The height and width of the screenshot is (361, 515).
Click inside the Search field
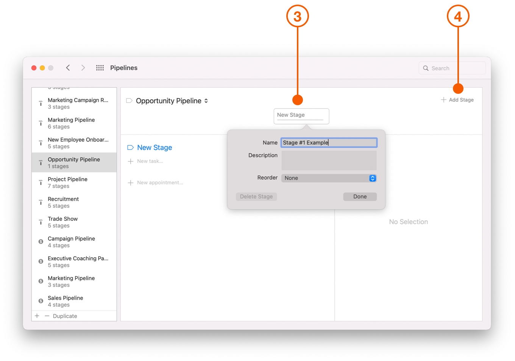point(452,68)
